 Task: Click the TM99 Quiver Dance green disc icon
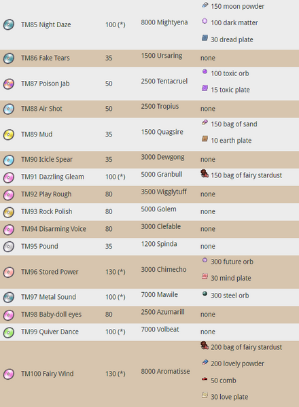[9, 332]
